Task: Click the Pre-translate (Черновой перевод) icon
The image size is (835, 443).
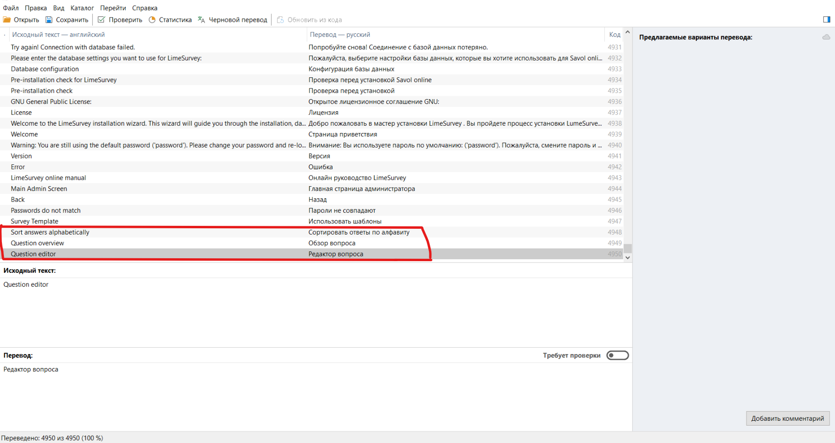Action: [x=202, y=20]
